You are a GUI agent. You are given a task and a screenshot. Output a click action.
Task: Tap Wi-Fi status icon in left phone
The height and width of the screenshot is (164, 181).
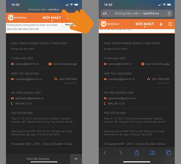pyautogui.click(x=71, y=5)
